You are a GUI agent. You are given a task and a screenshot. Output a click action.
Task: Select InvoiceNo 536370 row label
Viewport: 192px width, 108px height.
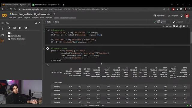57,87
